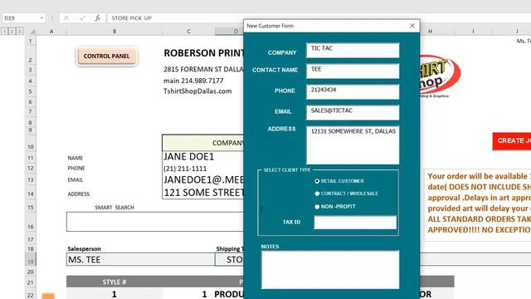The width and height of the screenshot is (531, 299).
Task: Open the Name Box dropdown arrow
Action: click(x=41, y=18)
